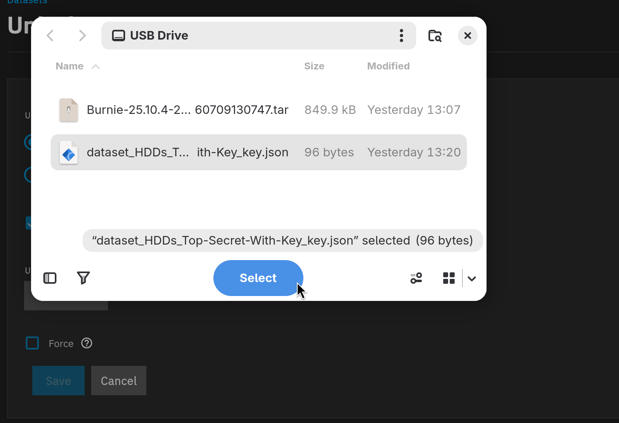
Task: Sort files by Size column
Action: (314, 66)
